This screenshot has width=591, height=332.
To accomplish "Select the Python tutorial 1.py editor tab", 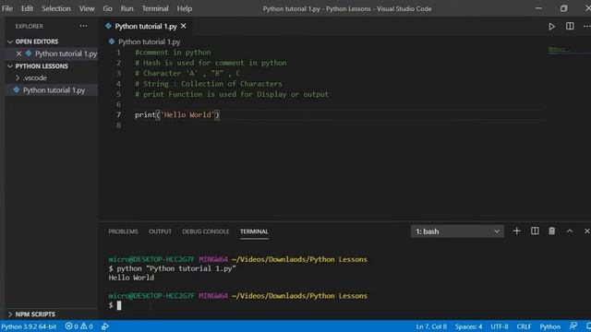I will click(146, 26).
